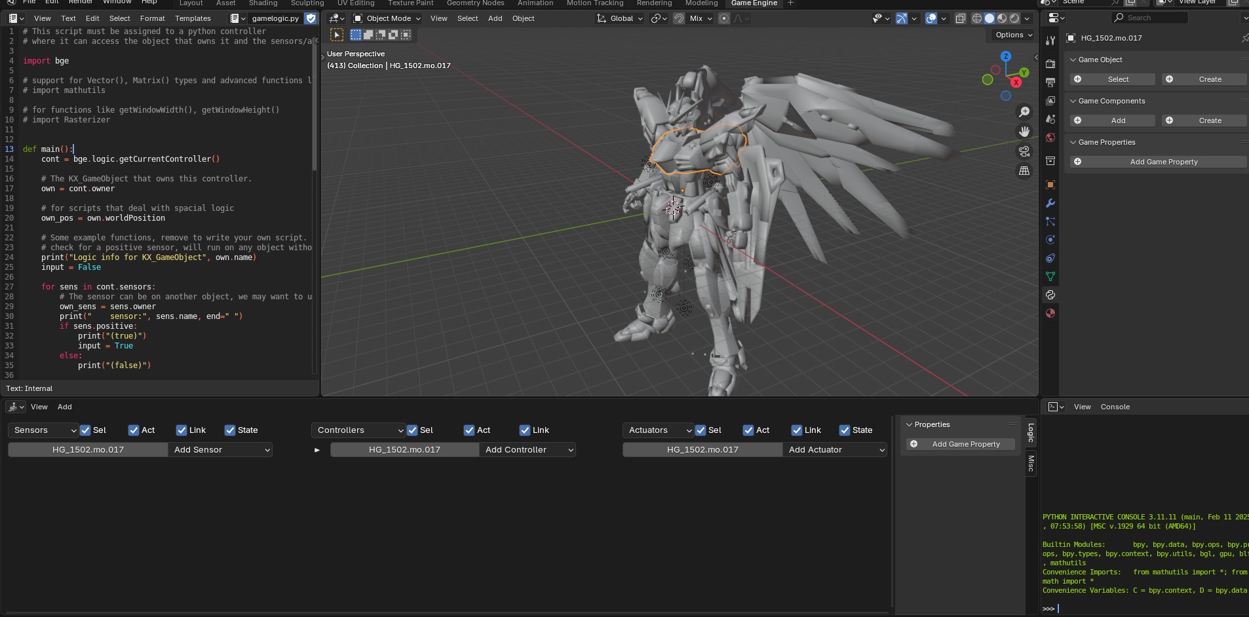
Task: Choose the Extend selection mode icon
Action: 368,35
